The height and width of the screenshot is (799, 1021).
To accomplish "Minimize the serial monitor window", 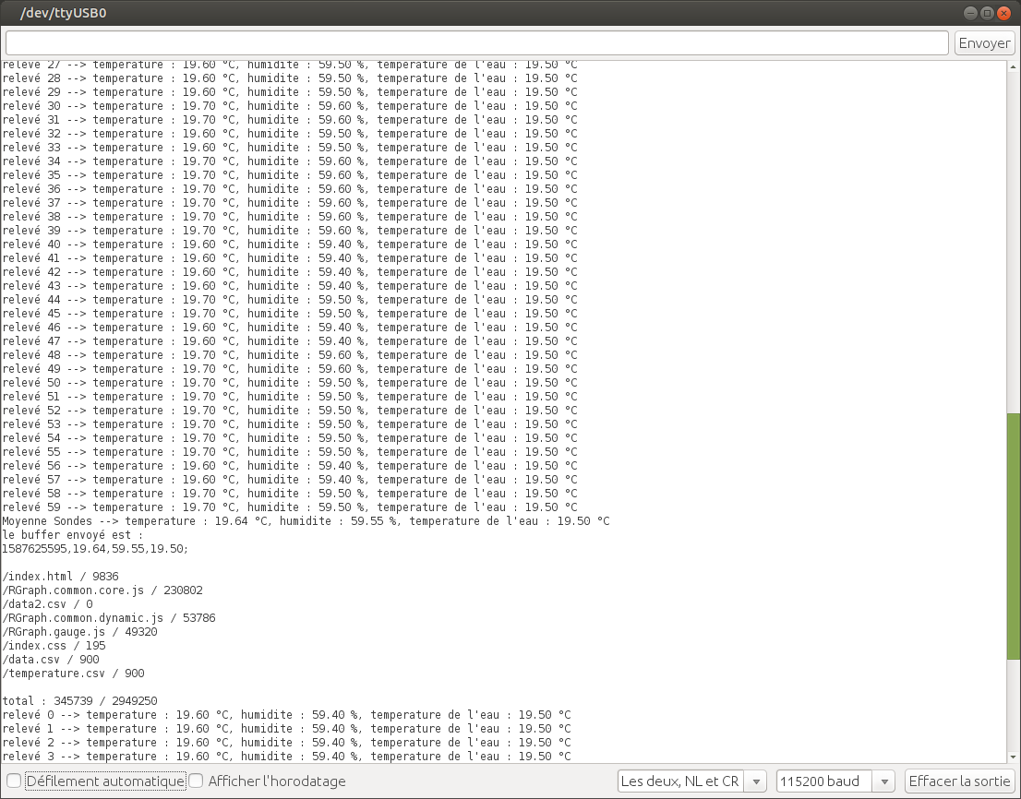I will tap(970, 13).
